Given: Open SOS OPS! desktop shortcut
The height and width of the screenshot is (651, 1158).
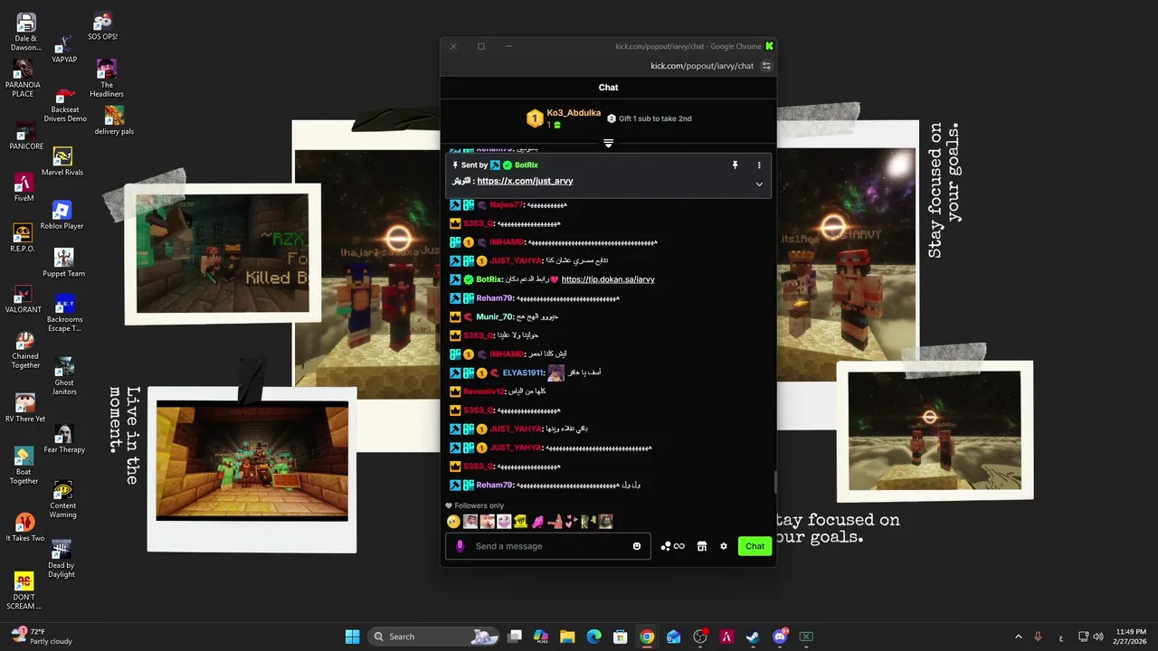Looking at the screenshot, I should (102, 26).
